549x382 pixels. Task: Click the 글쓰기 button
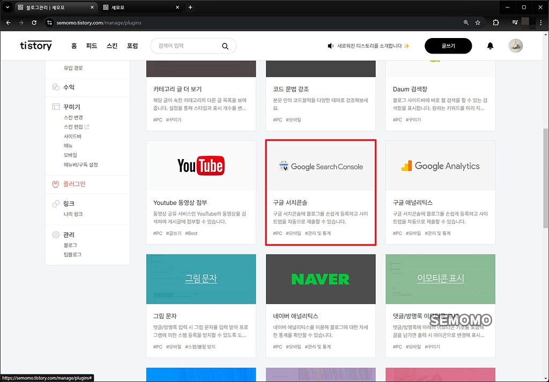click(x=448, y=46)
